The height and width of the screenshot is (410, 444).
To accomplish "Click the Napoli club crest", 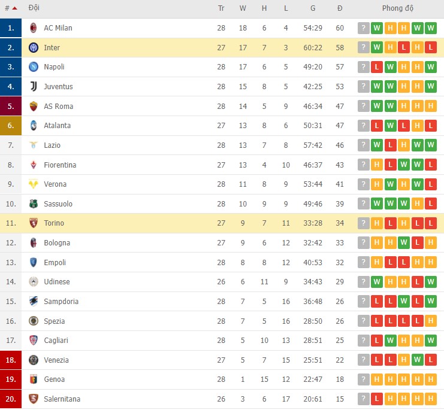I will click(34, 67).
